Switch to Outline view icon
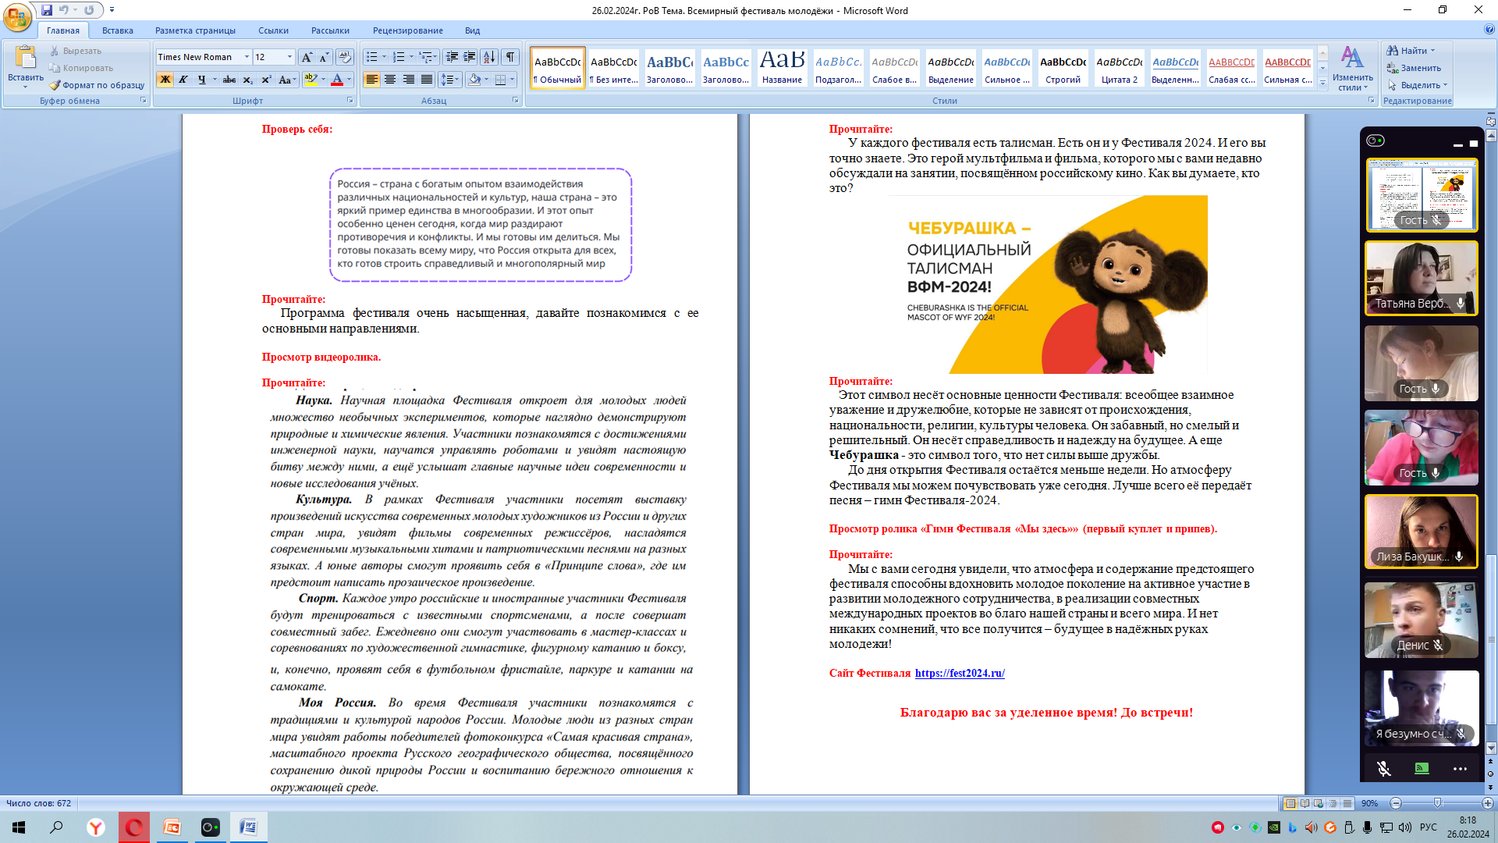 1333,803
